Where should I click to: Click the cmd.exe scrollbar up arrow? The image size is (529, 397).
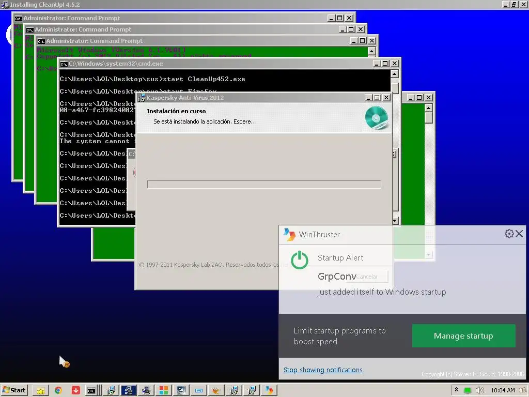coord(395,74)
